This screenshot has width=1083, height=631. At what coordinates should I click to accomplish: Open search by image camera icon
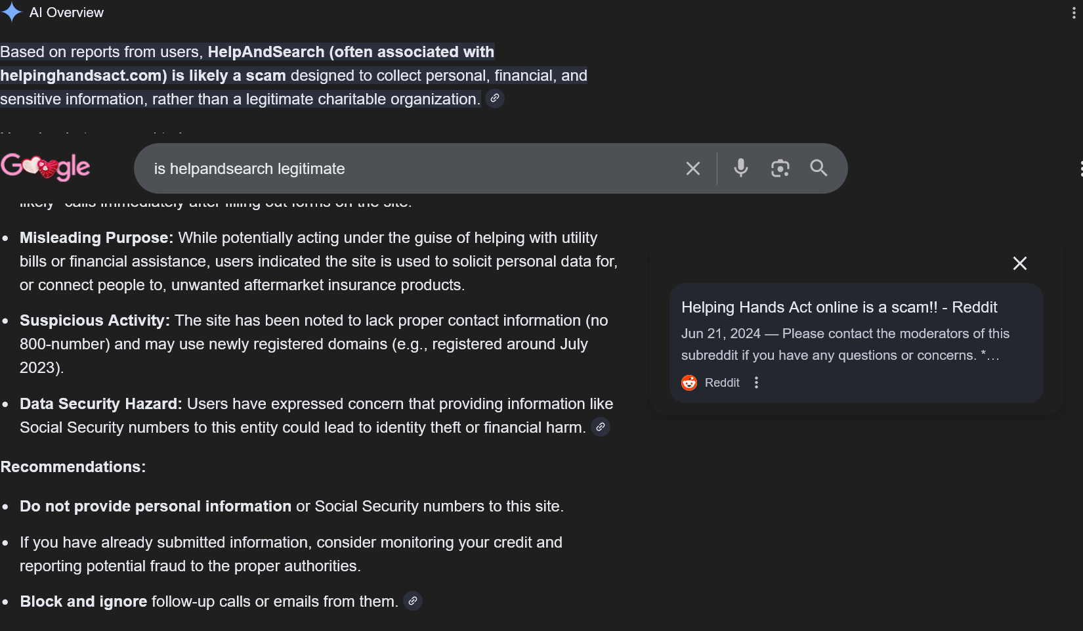780,168
